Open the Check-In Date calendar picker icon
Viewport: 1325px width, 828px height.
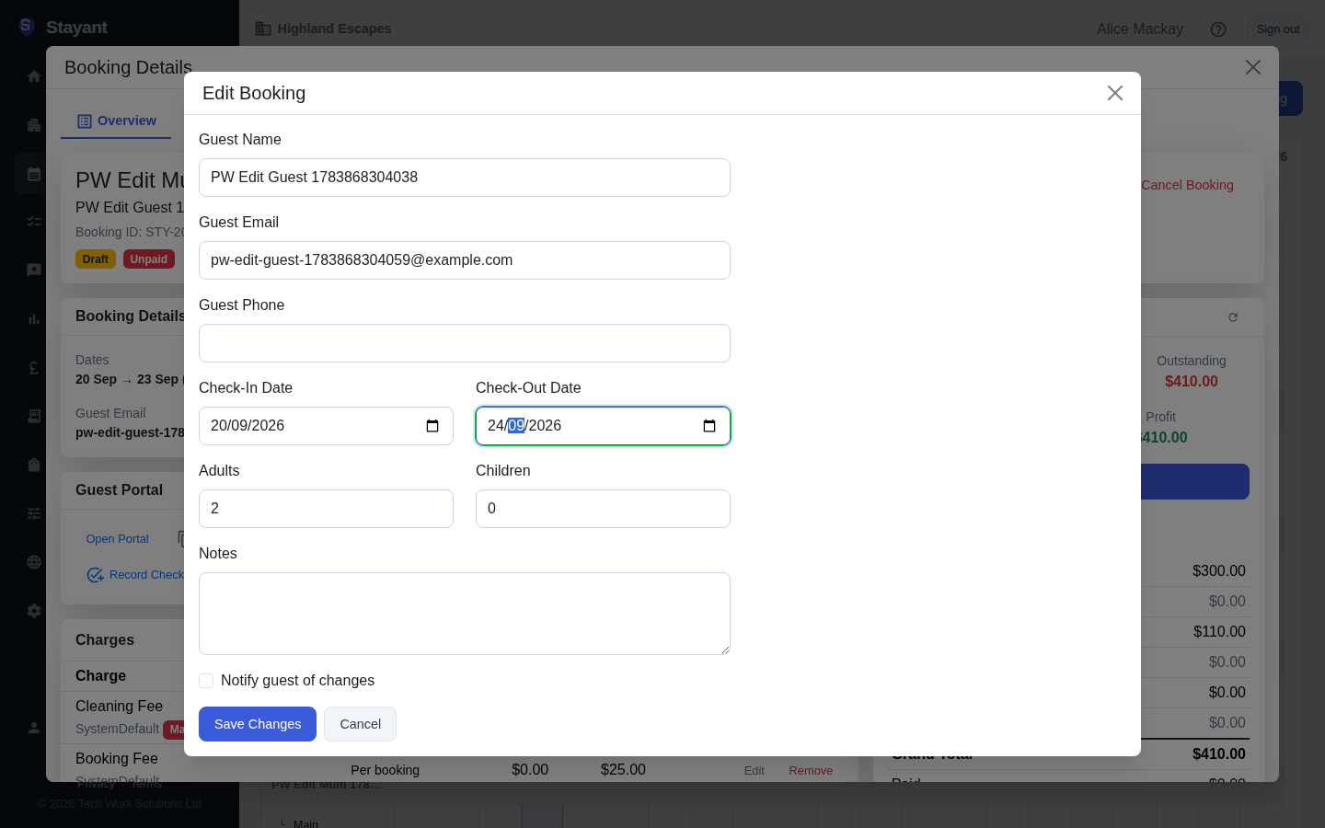click(x=432, y=426)
